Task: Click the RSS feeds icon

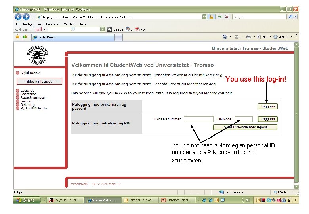Action: 237,37
